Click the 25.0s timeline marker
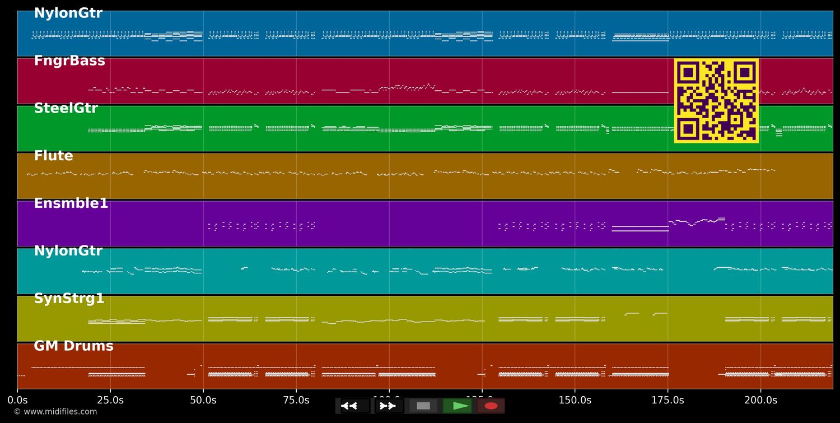 (x=111, y=400)
